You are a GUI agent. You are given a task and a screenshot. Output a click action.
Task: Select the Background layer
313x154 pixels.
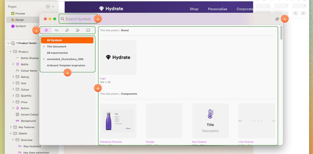28,121
